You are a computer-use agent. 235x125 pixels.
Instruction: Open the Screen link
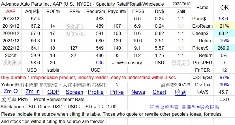(74, 92)
